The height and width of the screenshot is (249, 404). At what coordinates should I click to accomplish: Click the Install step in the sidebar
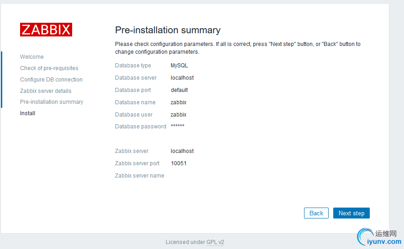28,113
